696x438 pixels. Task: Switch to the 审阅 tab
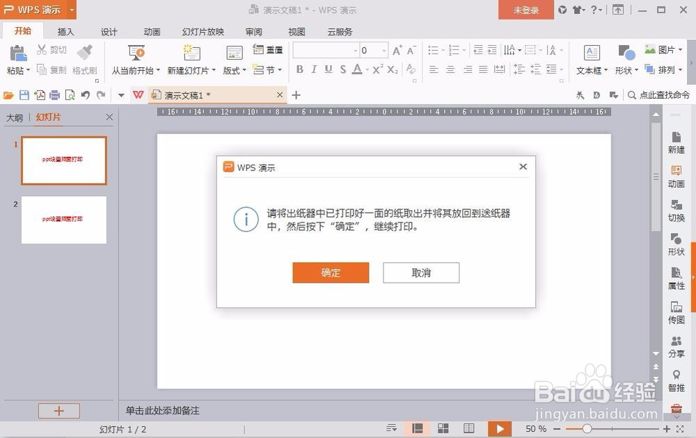[253, 31]
